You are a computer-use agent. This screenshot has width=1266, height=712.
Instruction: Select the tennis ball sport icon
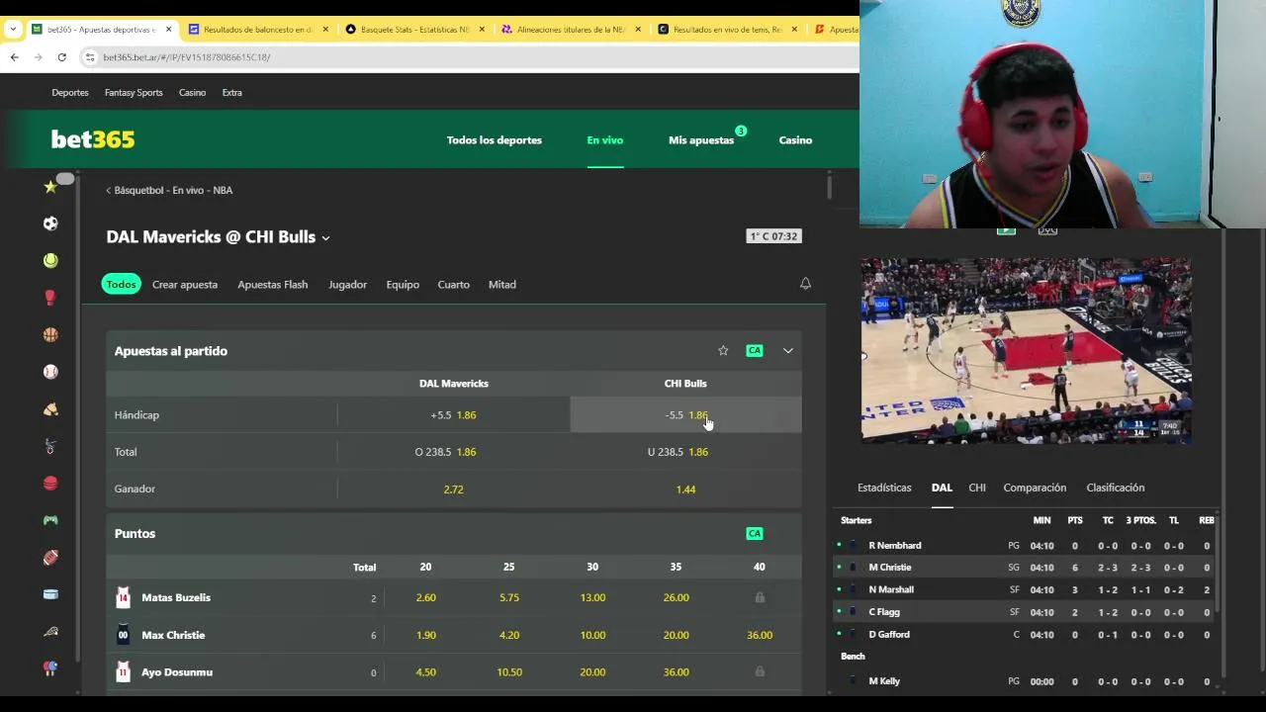[50, 260]
